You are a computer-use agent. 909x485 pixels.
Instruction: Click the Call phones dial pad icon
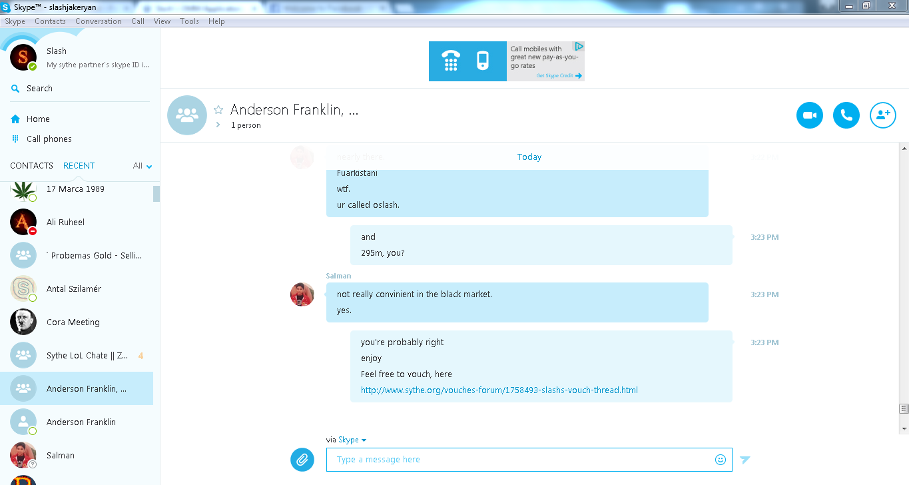click(x=15, y=139)
